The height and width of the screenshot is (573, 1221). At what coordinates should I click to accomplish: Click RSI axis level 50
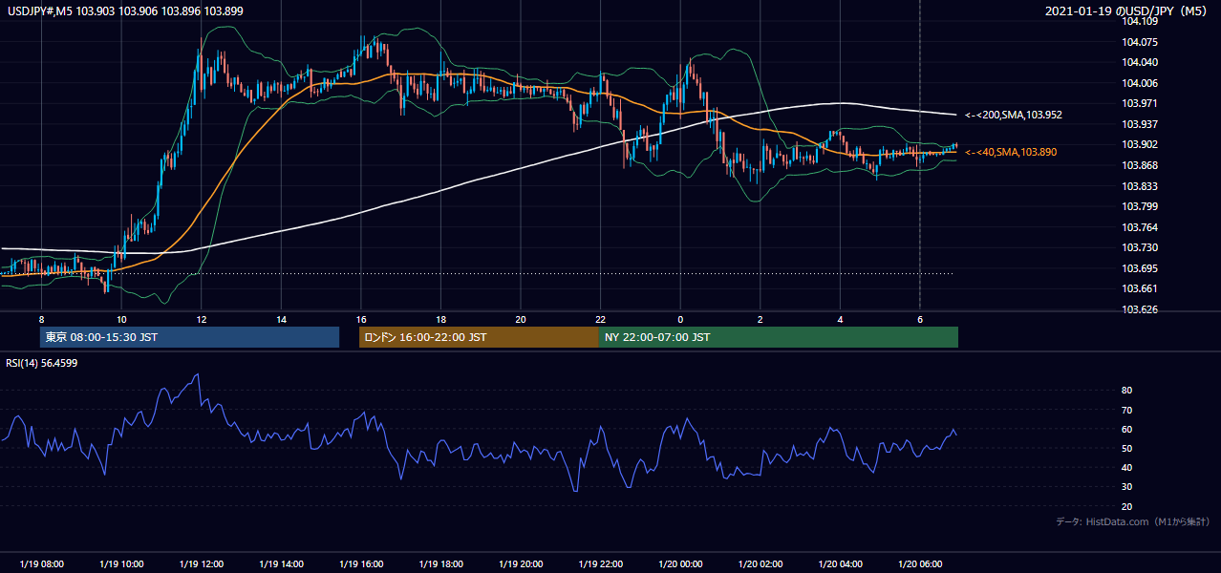pyautogui.click(x=1127, y=448)
